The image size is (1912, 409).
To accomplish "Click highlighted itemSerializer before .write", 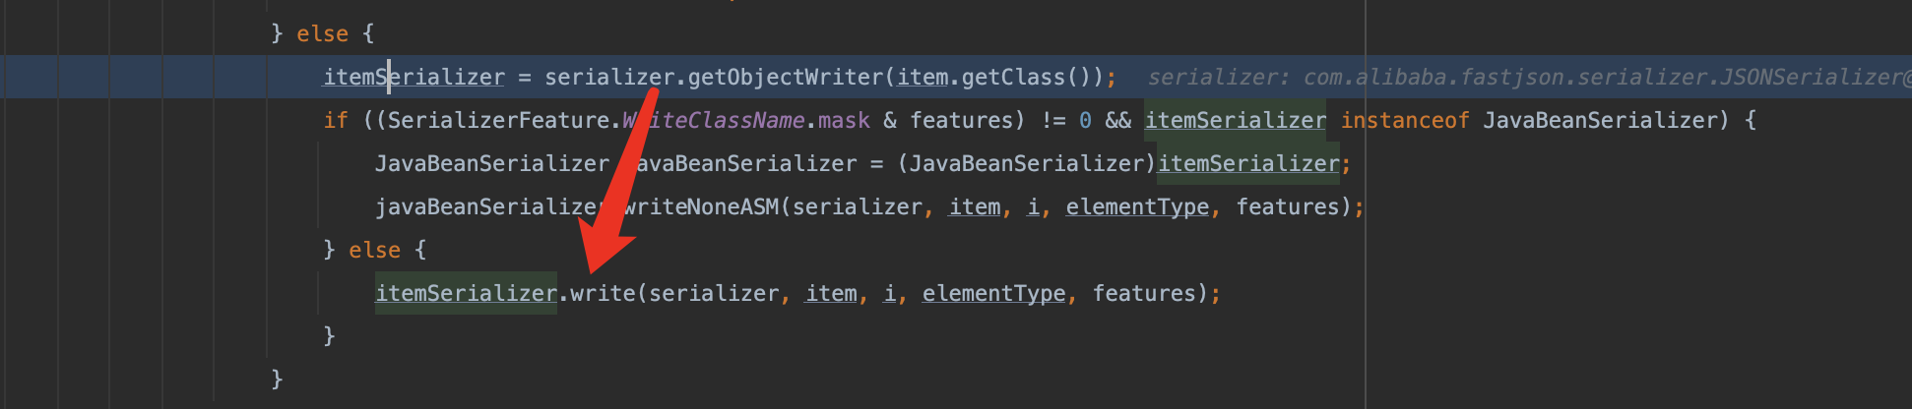I will click(x=466, y=293).
